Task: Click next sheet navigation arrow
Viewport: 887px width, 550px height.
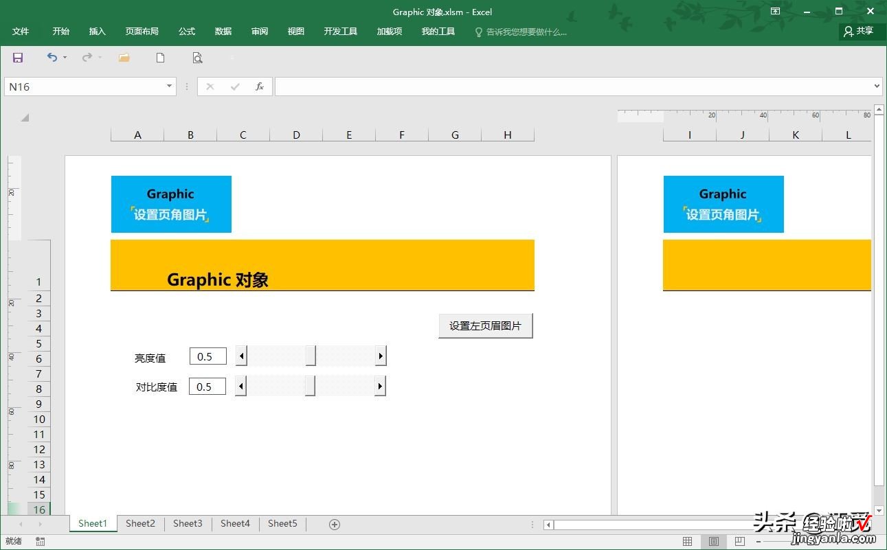Action: [41, 524]
